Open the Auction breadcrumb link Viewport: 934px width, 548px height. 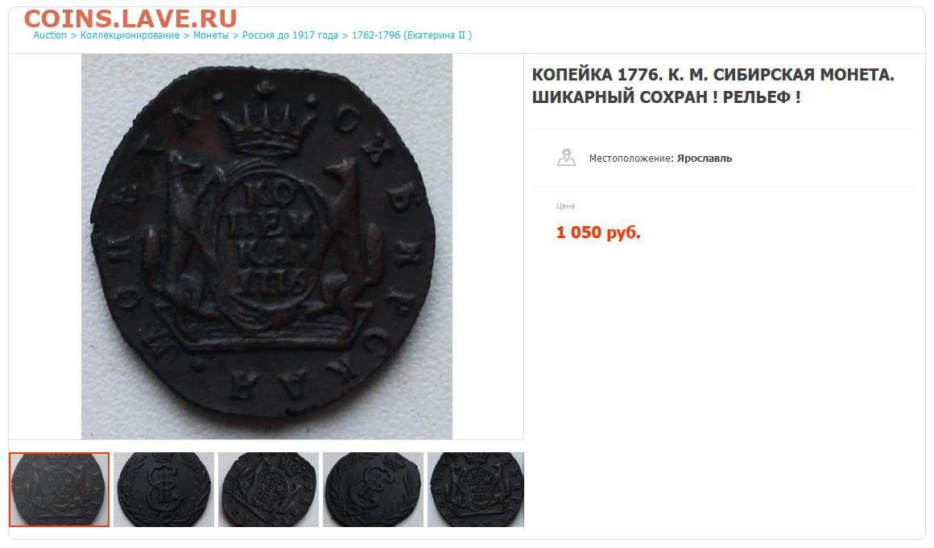50,35
